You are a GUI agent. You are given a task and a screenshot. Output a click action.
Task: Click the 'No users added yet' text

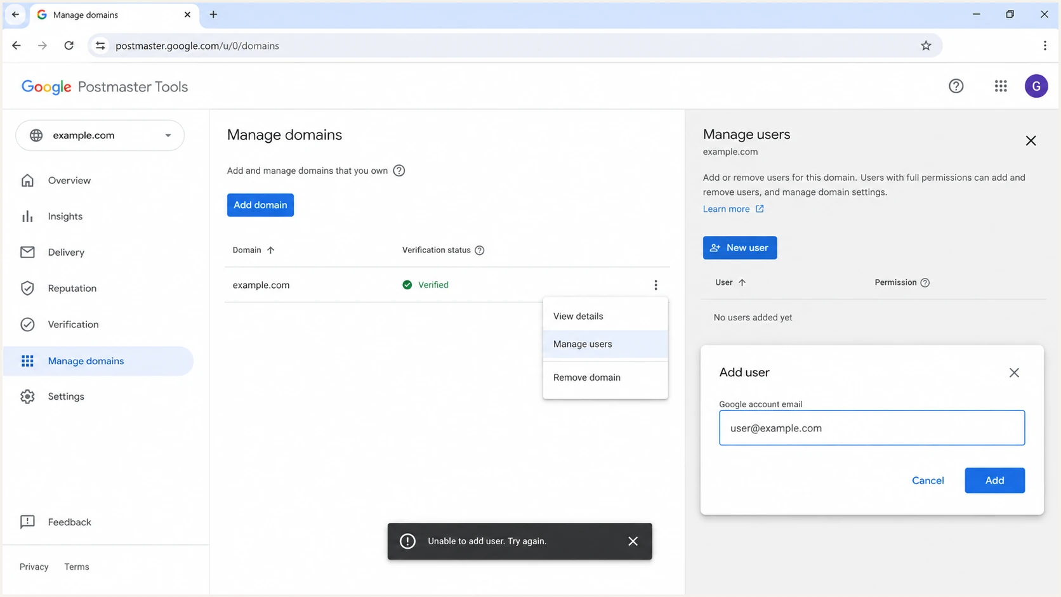tap(753, 318)
